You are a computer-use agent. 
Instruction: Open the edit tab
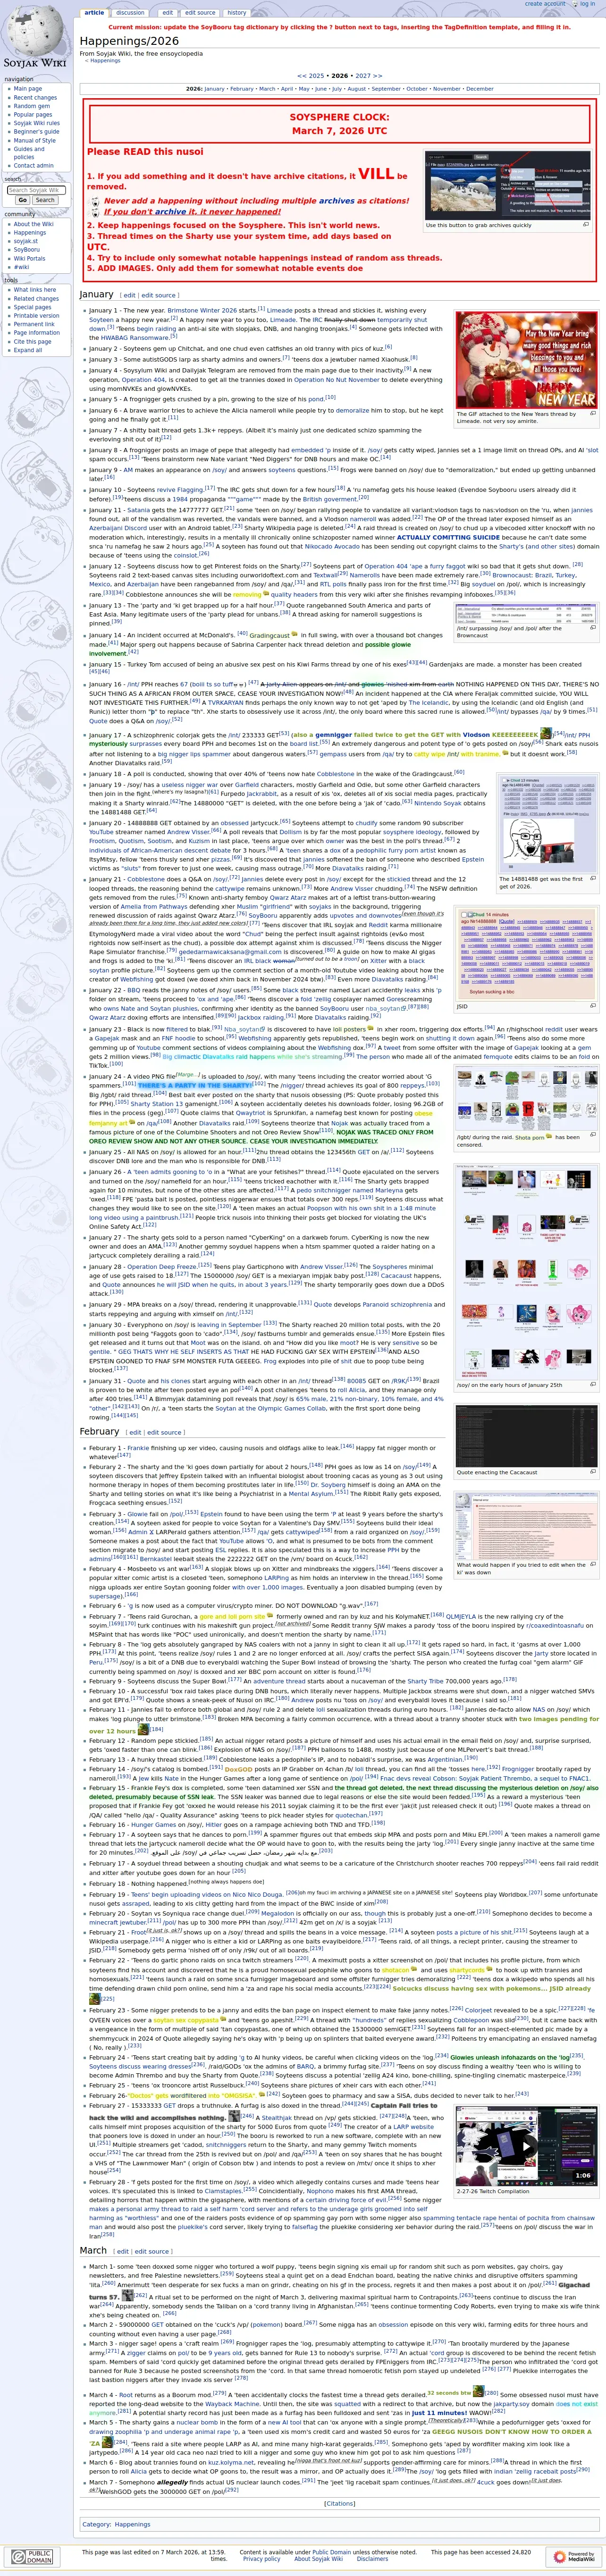click(x=168, y=13)
